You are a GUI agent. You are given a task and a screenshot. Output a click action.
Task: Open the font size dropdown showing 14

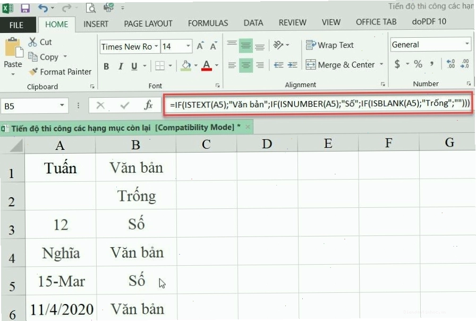[188, 46]
